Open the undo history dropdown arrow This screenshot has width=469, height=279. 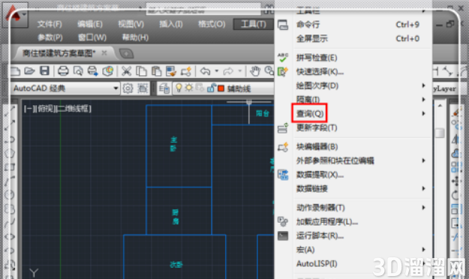tap(217, 71)
